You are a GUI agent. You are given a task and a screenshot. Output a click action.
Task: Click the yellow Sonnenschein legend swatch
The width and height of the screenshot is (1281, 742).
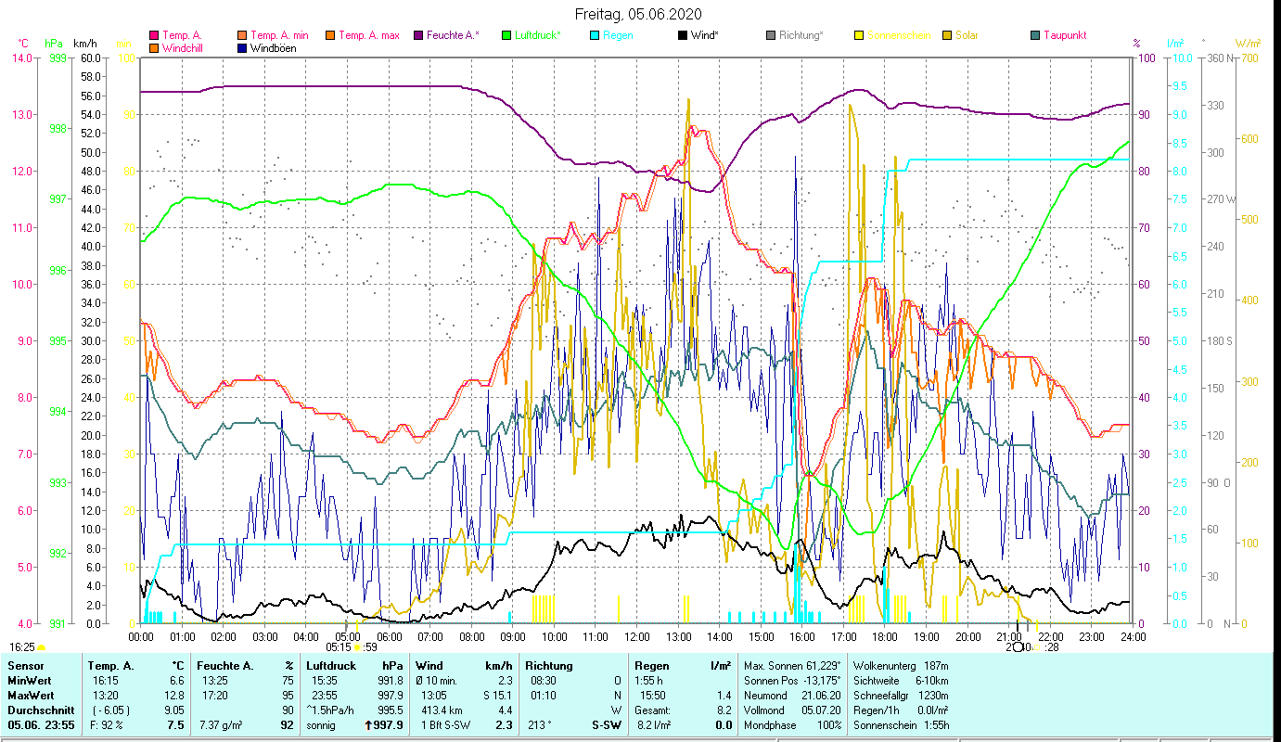point(858,36)
